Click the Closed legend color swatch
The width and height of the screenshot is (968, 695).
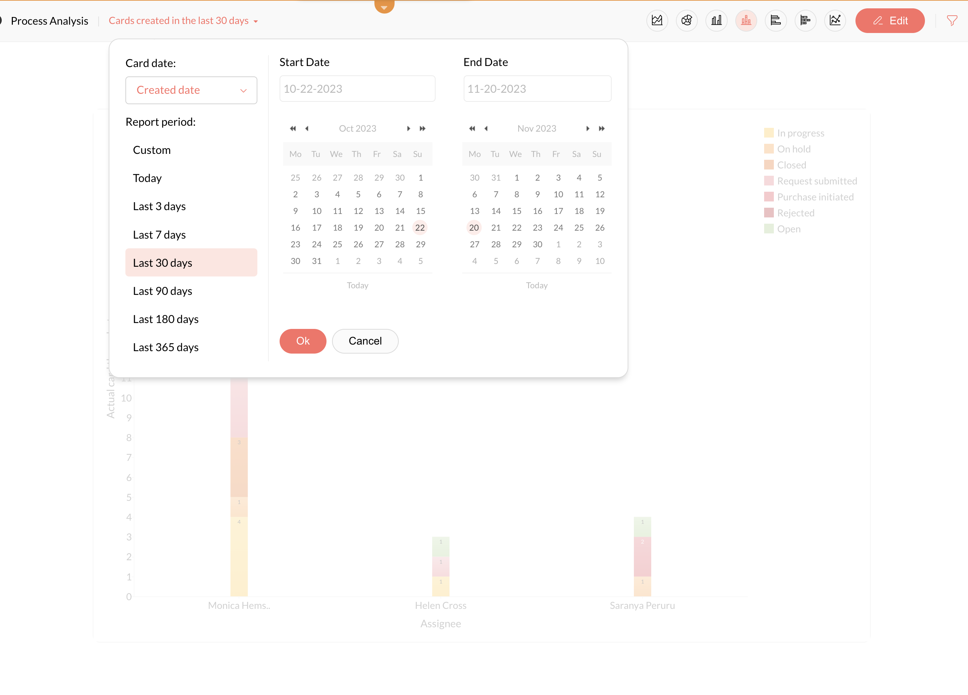(769, 165)
